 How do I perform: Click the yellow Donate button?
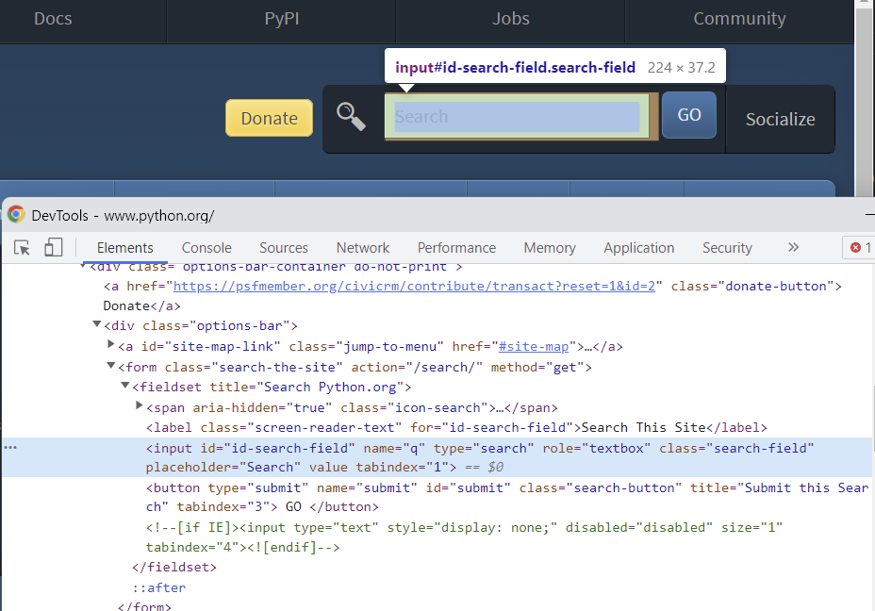pyautogui.click(x=269, y=118)
